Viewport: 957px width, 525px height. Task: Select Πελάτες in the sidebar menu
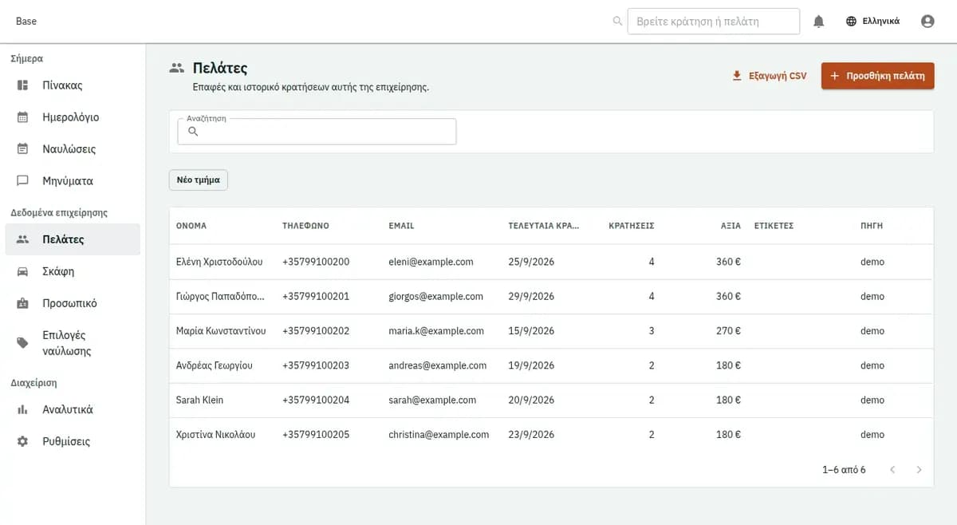(x=73, y=239)
